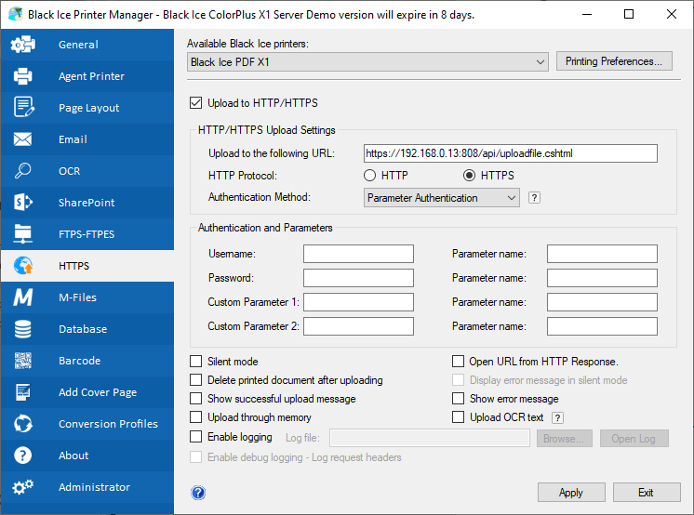Select the HTTPS protocol radio button
Image resolution: width=694 pixels, height=515 pixels.
point(469,176)
